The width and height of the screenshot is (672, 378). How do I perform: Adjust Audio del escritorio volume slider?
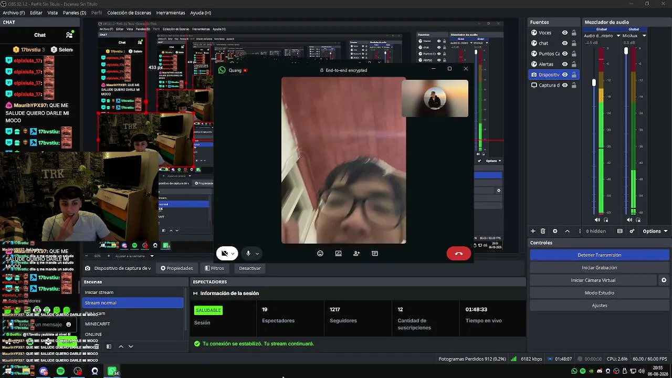[x=594, y=83]
